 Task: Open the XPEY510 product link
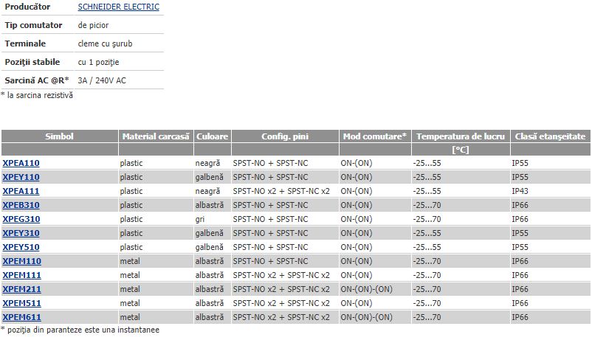tap(21, 247)
